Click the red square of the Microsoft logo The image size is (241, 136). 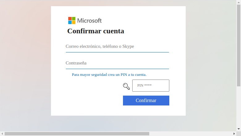[x=70, y=19]
